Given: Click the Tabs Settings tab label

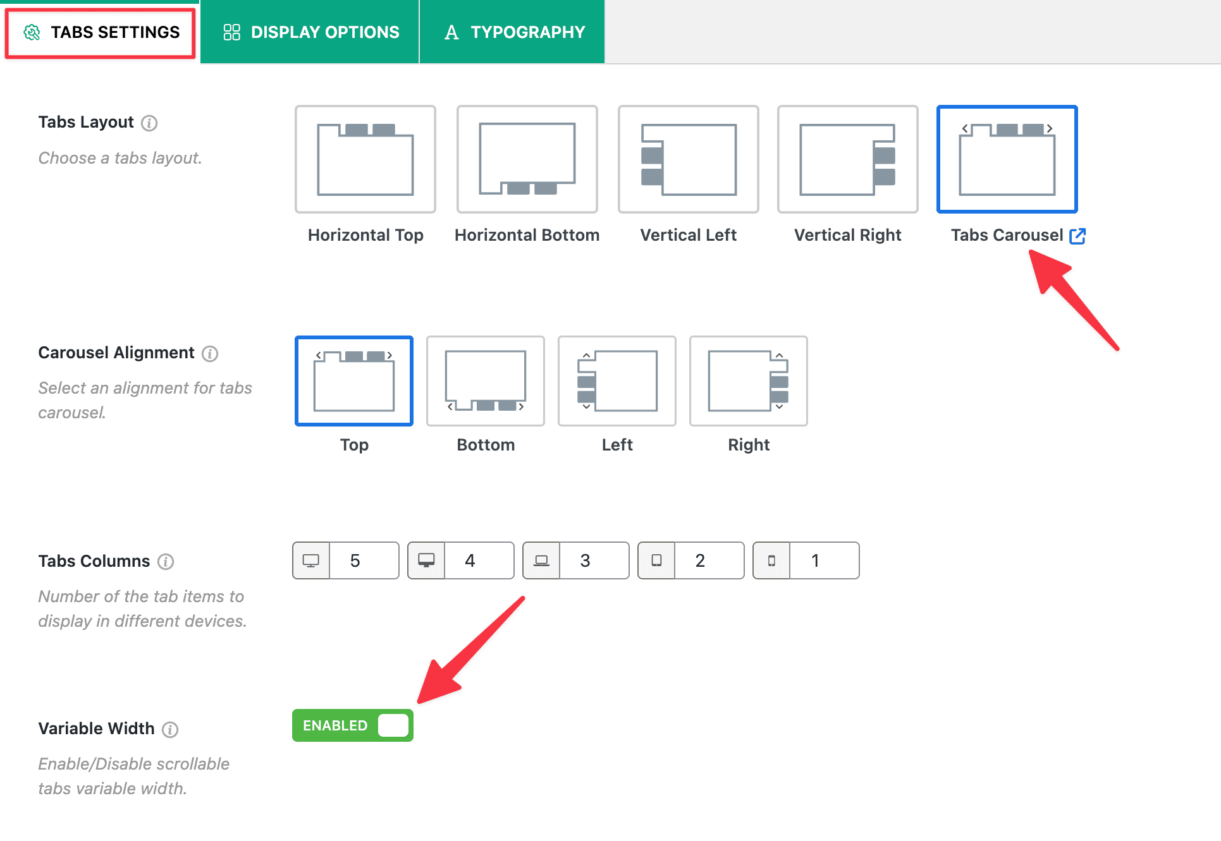Looking at the screenshot, I should tap(115, 32).
